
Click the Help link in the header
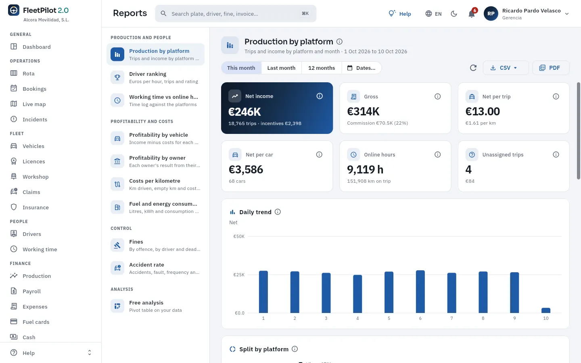pos(400,14)
